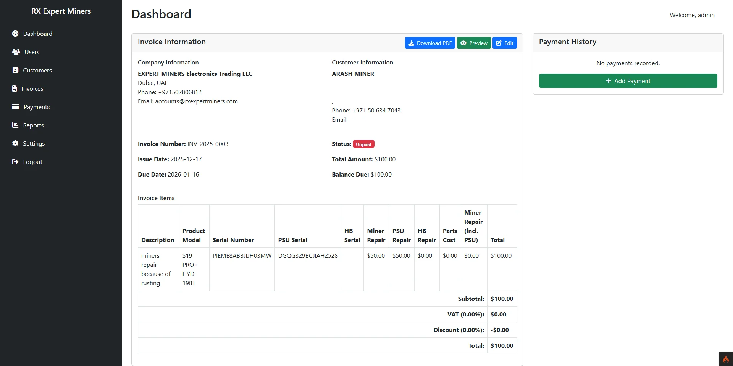Image resolution: width=733 pixels, height=366 pixels.
Task: Click company phone +971502806812
Action: coord(180,92)
